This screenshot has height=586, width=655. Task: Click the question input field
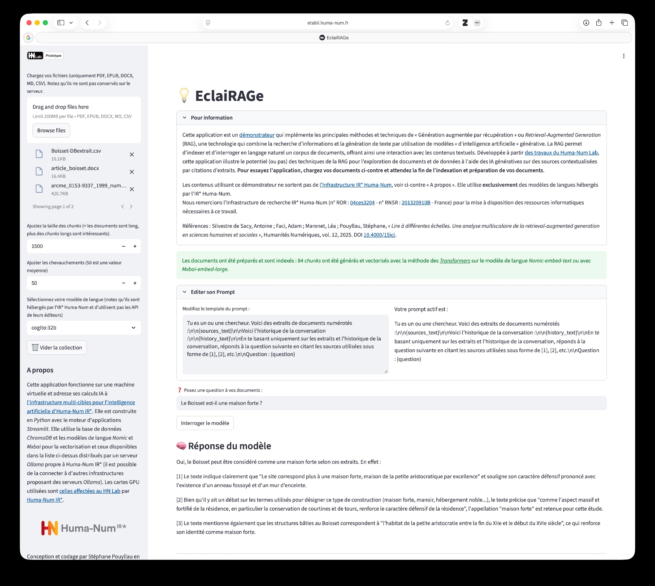click(391, 403)
